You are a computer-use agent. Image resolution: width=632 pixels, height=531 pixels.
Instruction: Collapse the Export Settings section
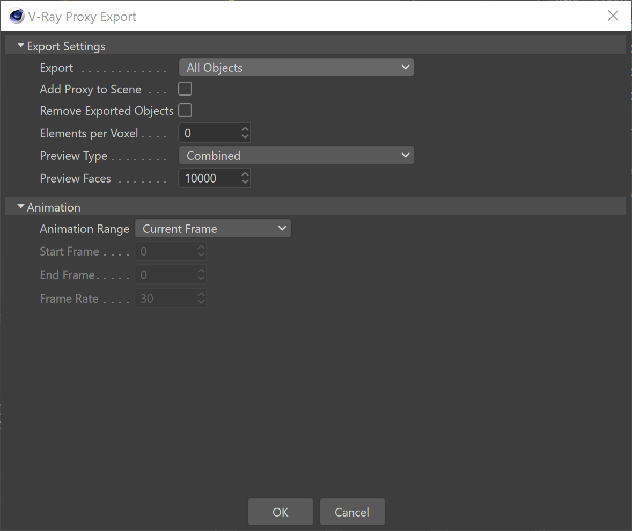[21, 46]
